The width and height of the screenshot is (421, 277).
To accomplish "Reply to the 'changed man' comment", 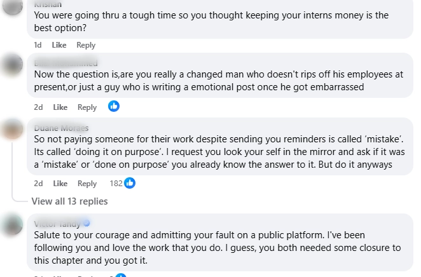I will pyautogui.click(x=87, y=107).
